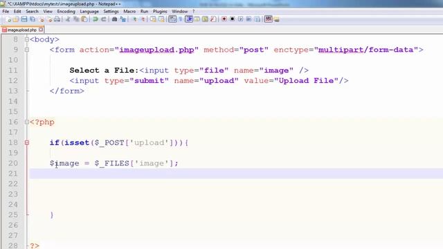Close the imageupload.php tab with its X

[41, 29]
